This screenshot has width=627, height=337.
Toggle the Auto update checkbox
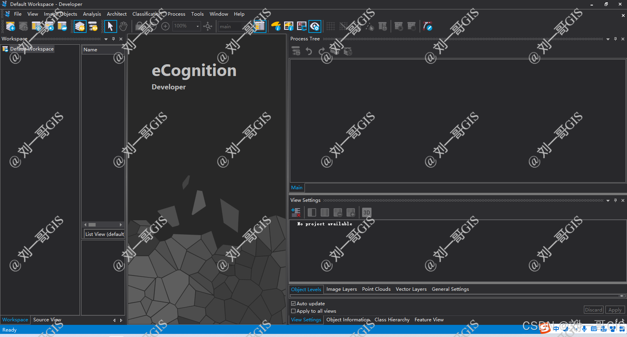click(x=293, y=303)
